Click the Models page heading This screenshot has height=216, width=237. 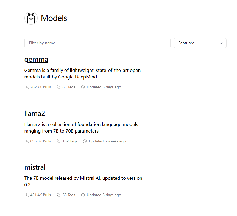[x=54, y=18]
